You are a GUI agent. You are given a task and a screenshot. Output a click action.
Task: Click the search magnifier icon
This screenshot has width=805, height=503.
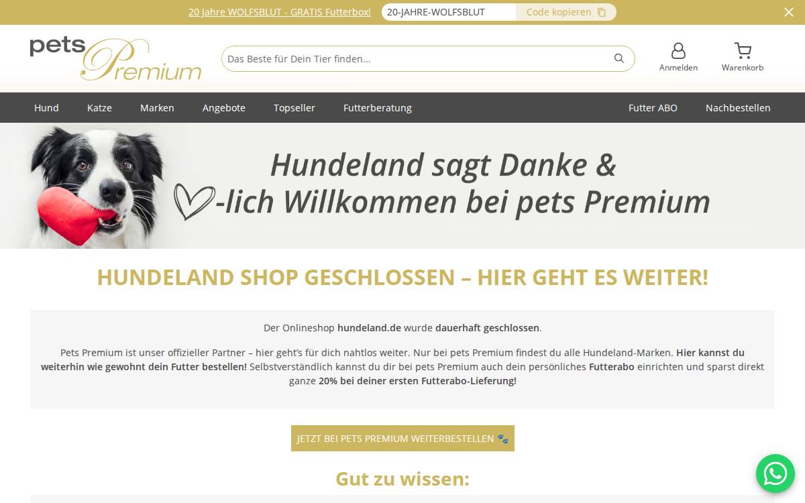pyautogui.click(x=619, y=58)
